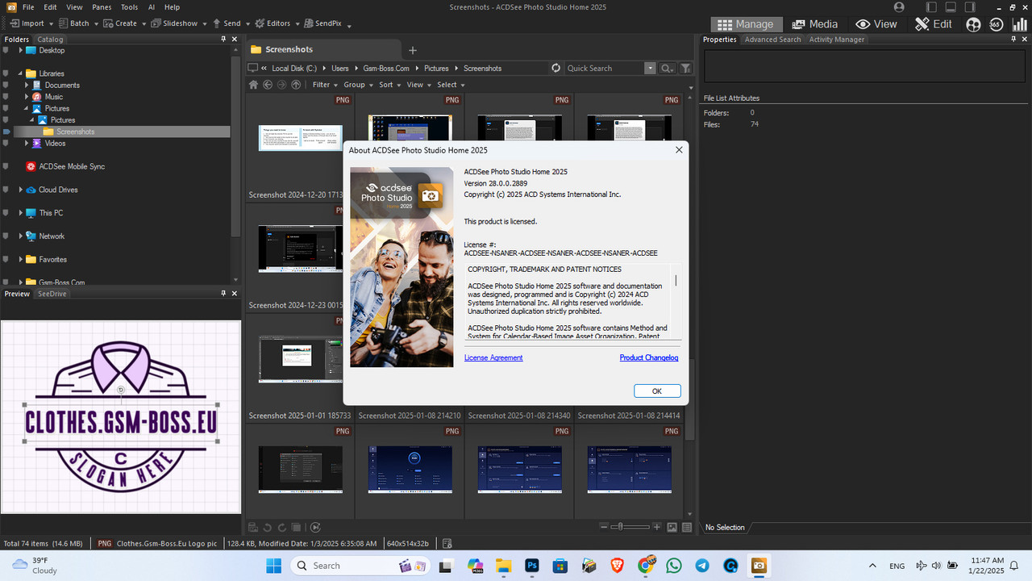Switch to Edit mode
This screenshot has height=581, width=1032.
[x=934, y=24]
